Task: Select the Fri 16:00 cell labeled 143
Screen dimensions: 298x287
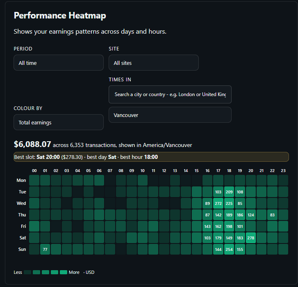Action: point(207,226)
